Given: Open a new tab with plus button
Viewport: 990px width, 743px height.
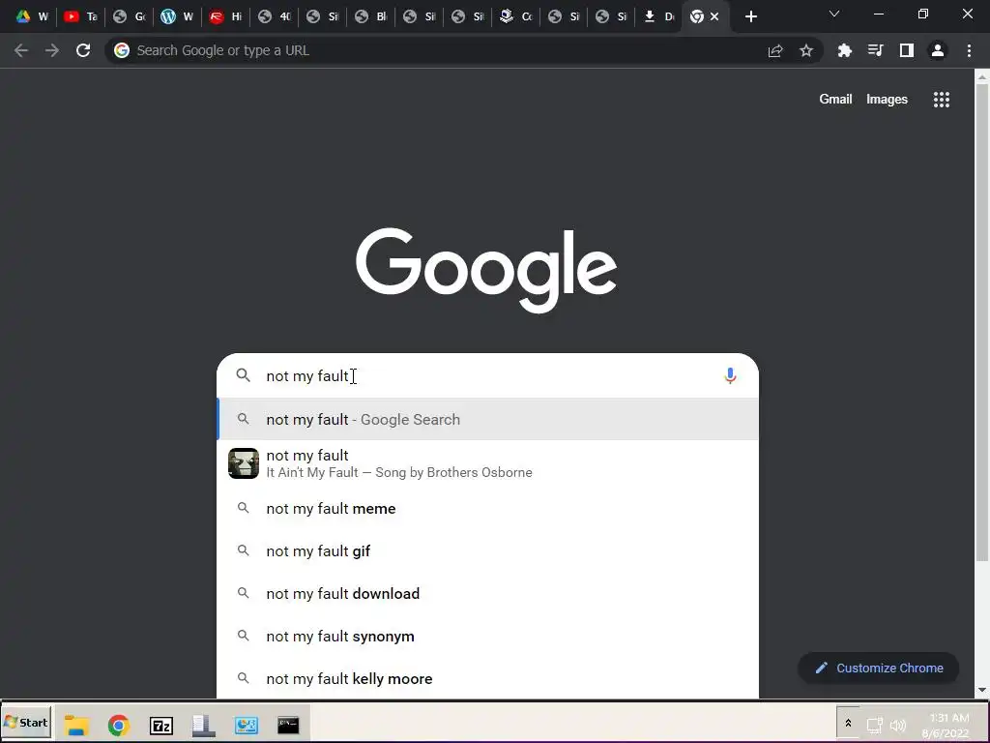Looking at the screenshot, I should [750, 16].
